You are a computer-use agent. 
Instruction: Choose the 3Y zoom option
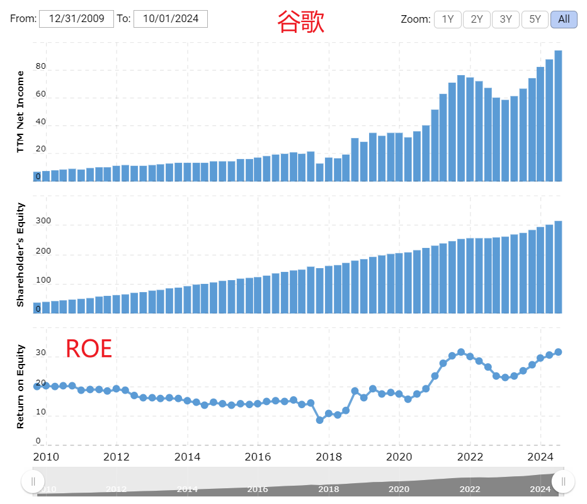(506, 20)
